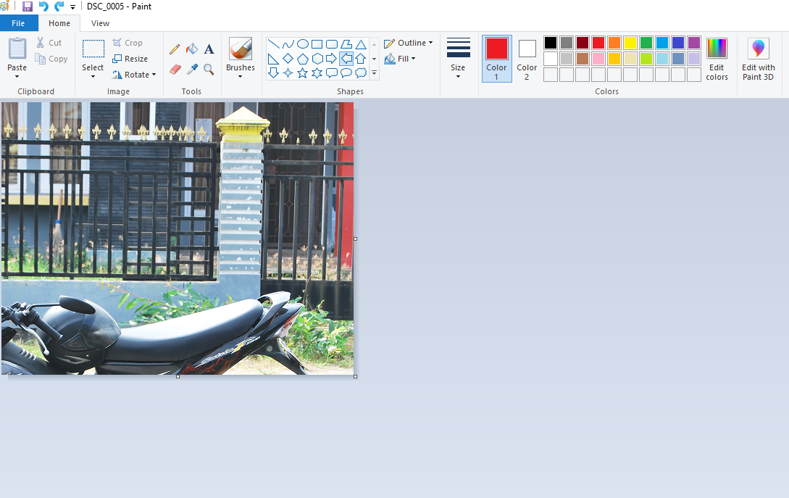Switch to the View tab
This screenshot has height=498, width=789.
100,23
